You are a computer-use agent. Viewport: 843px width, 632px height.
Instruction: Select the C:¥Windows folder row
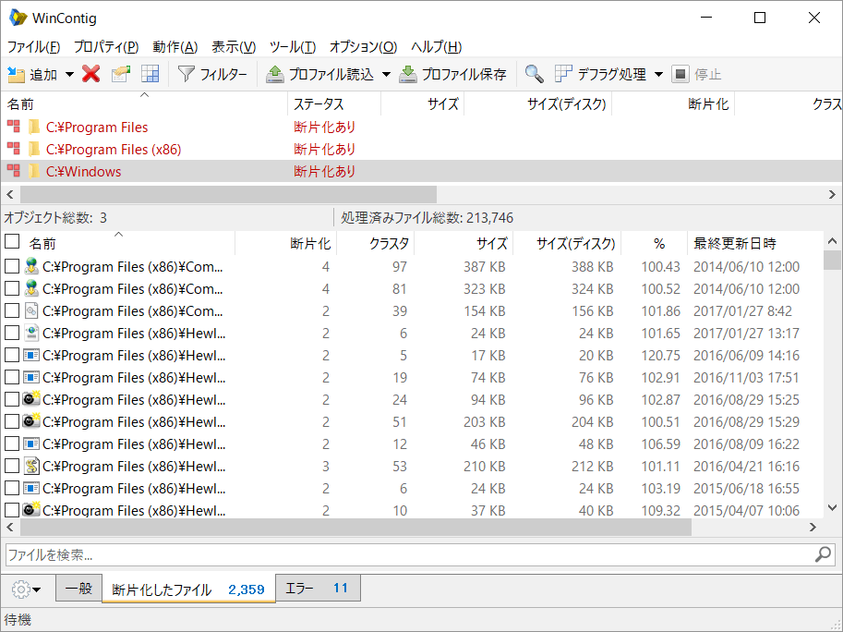pyautogui.click(x=421, y=171)
